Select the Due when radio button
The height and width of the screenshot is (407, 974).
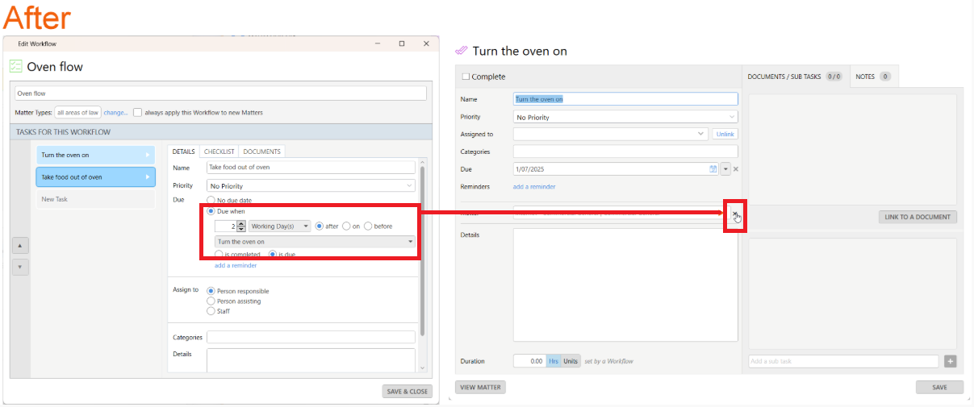point(211,211)
